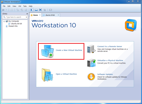Click the Software Updates download icon
The image size is (142, 104).
tap(91, 77)
